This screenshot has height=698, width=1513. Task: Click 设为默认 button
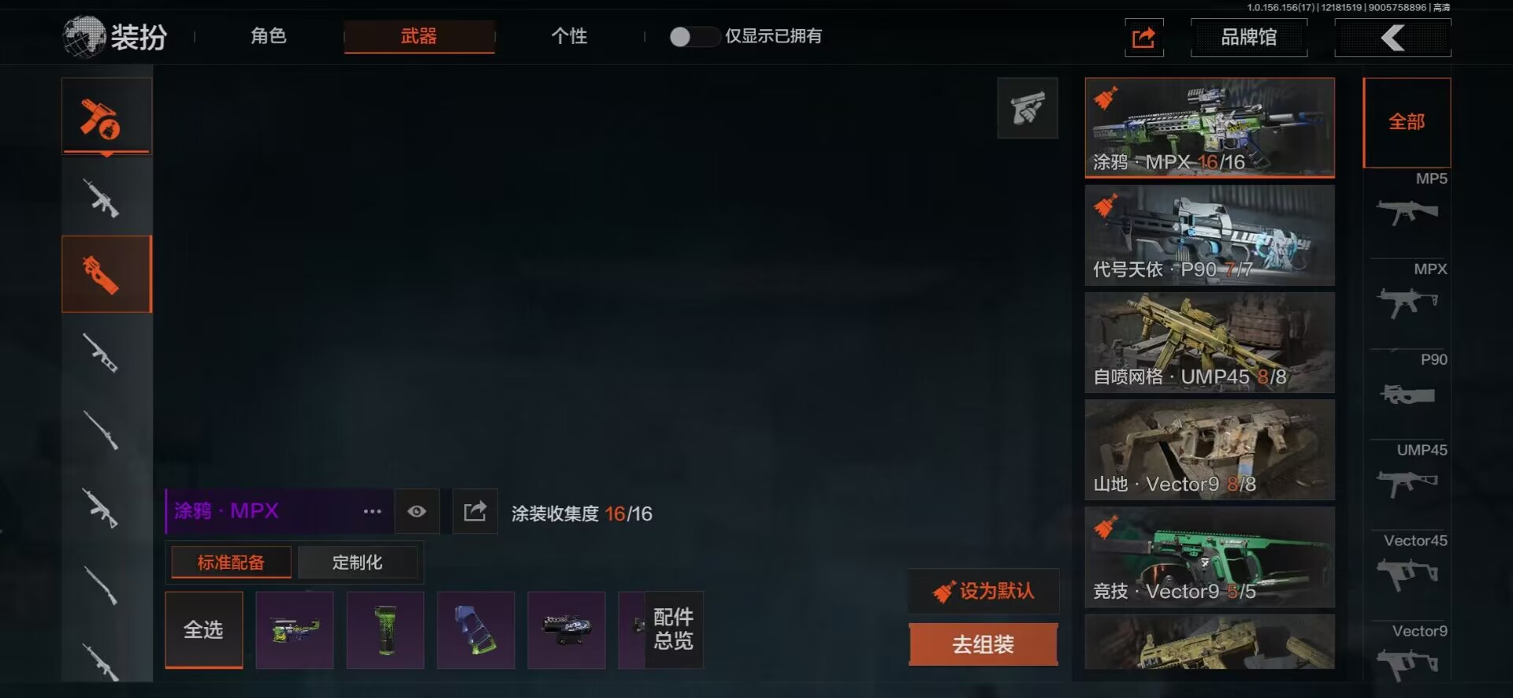983,591
